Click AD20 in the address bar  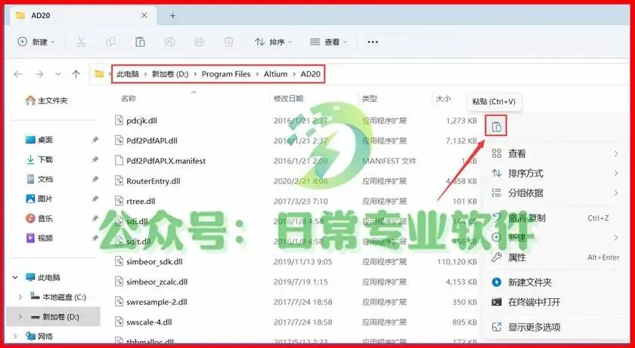point(310,74)
